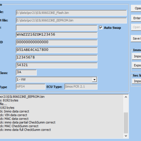Image resolution: width=141 pixels, height=141 pixels.
Task: Click the VIN field WVWZZZ16ZDM123456
Action: (x=57, y=35)
